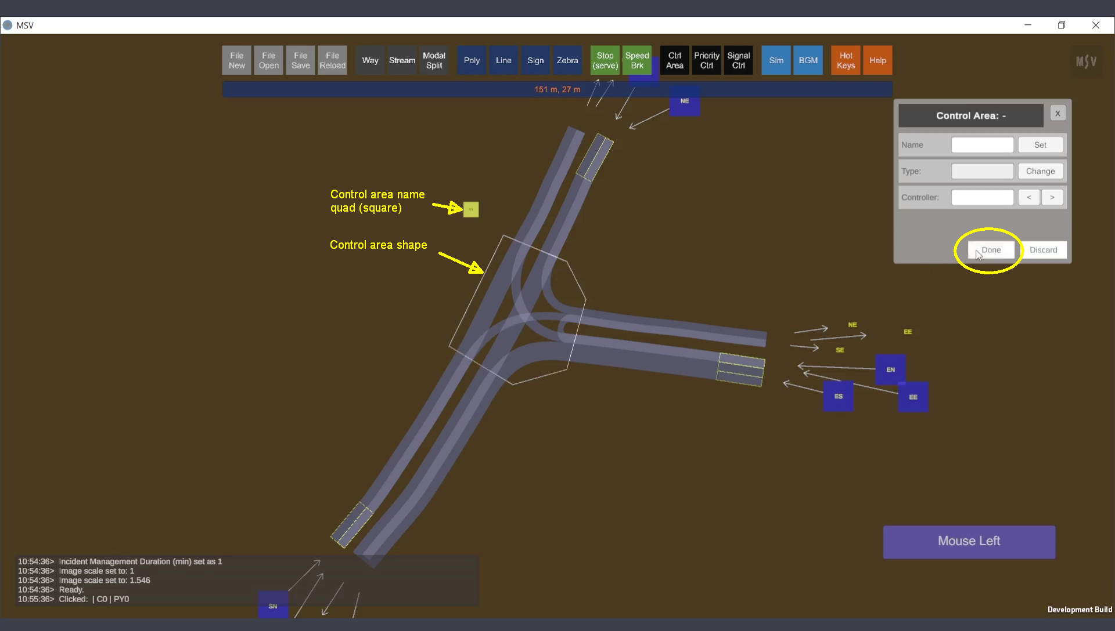The width and height of the screenshot is (1115, 631).
Task: Select previous controller with < arrow
Action: (x=1028, y=197)
